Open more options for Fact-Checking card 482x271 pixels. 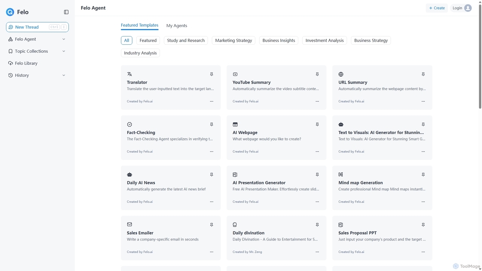[x=212, y=151]
